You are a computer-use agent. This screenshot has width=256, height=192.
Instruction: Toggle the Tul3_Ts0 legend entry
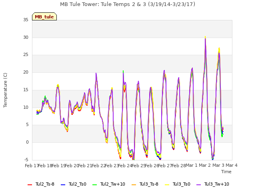(178, 184)
